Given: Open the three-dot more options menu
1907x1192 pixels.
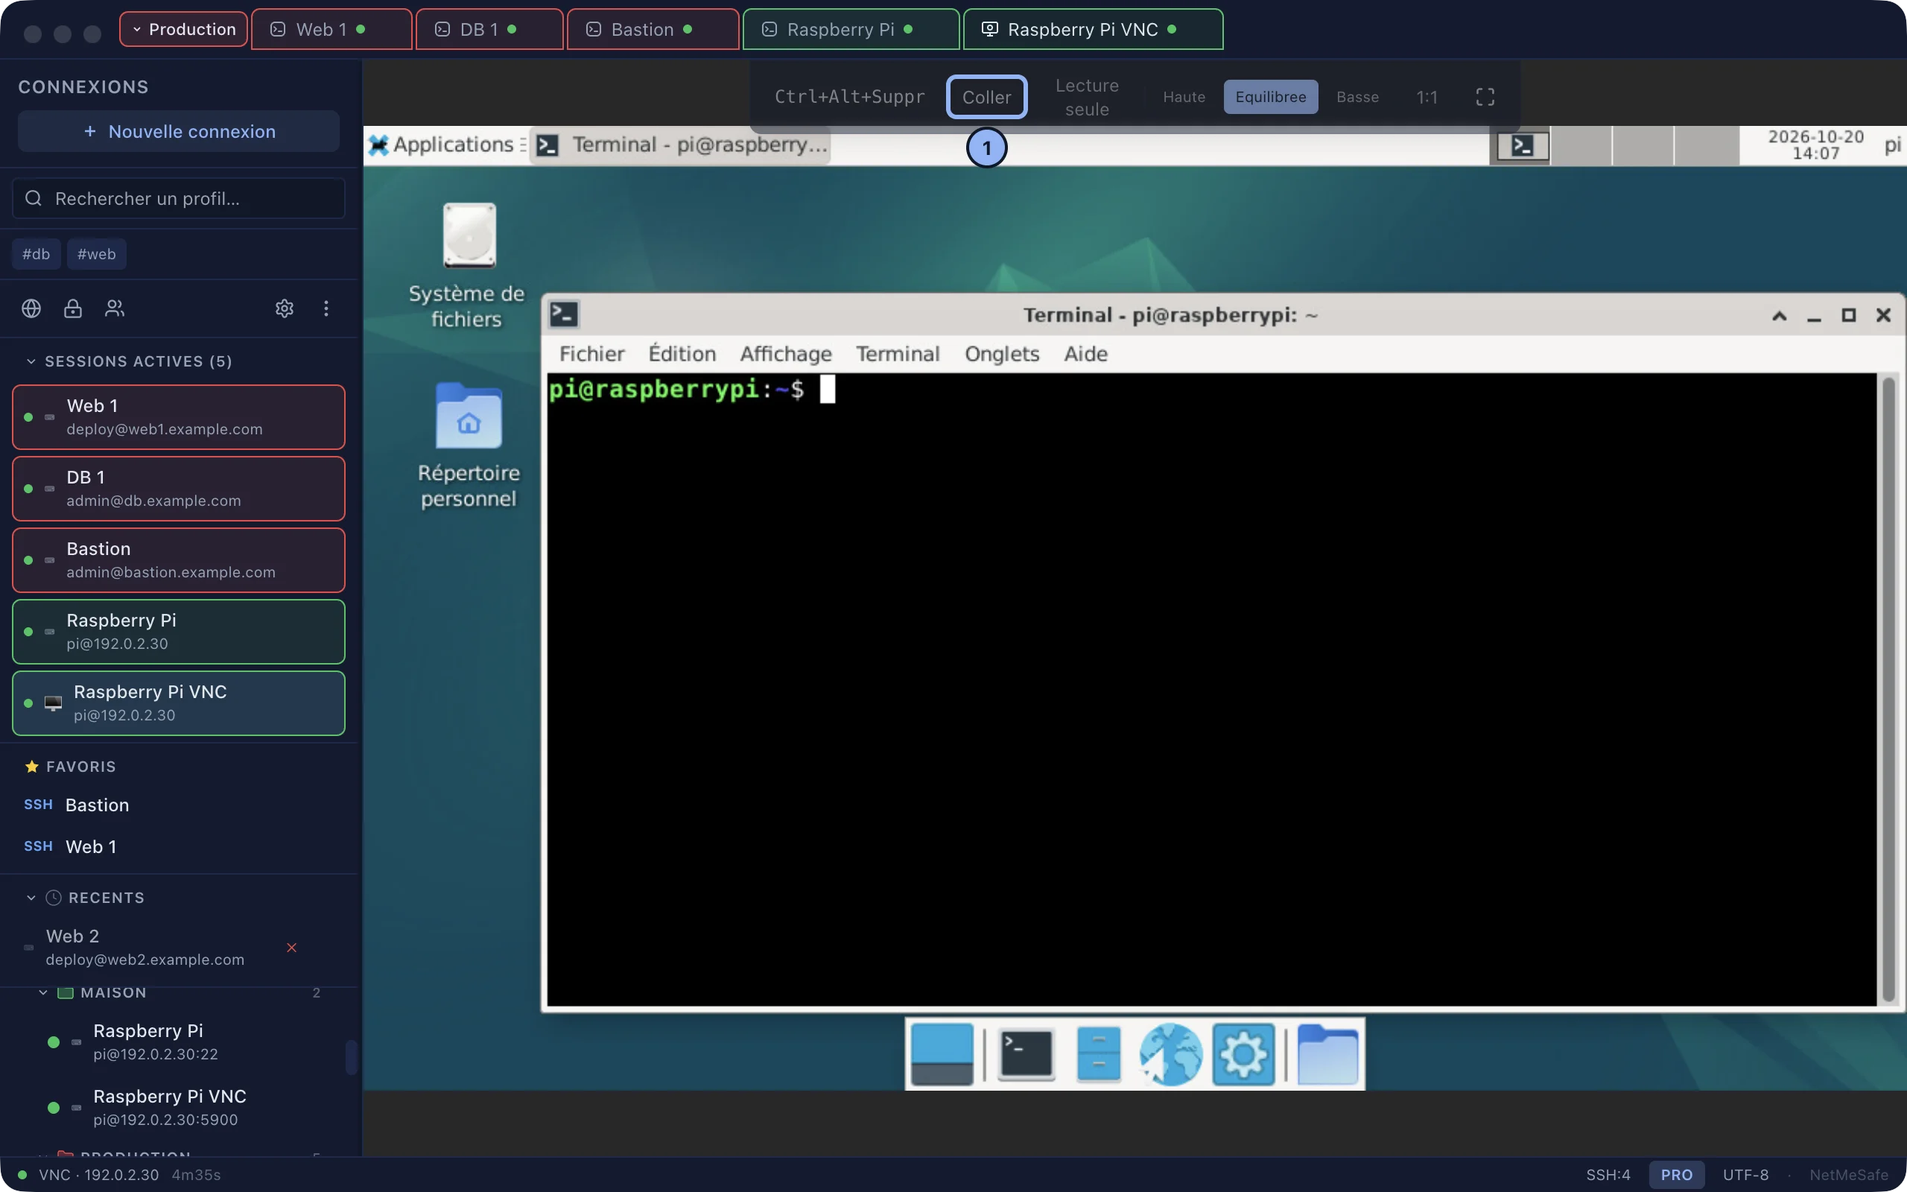Looking at the screenshot, I should tap(326, 308).
